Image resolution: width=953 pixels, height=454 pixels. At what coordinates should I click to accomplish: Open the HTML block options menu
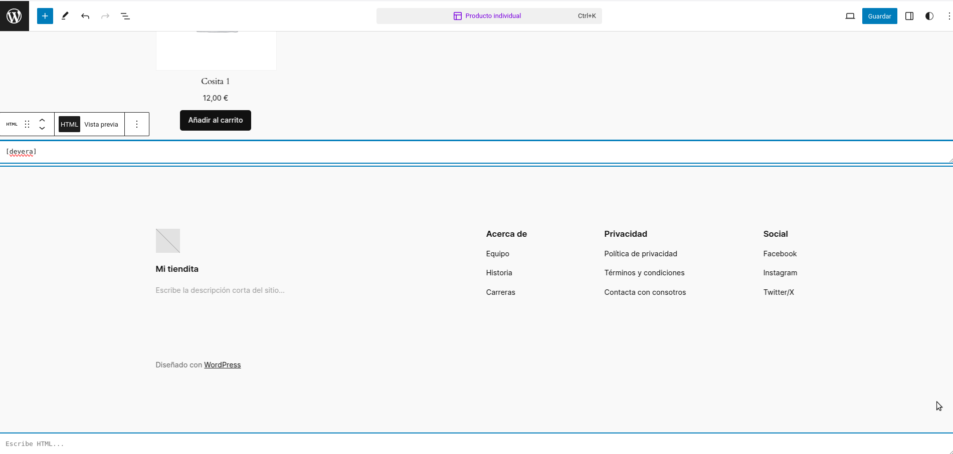(x=137, y=124)
